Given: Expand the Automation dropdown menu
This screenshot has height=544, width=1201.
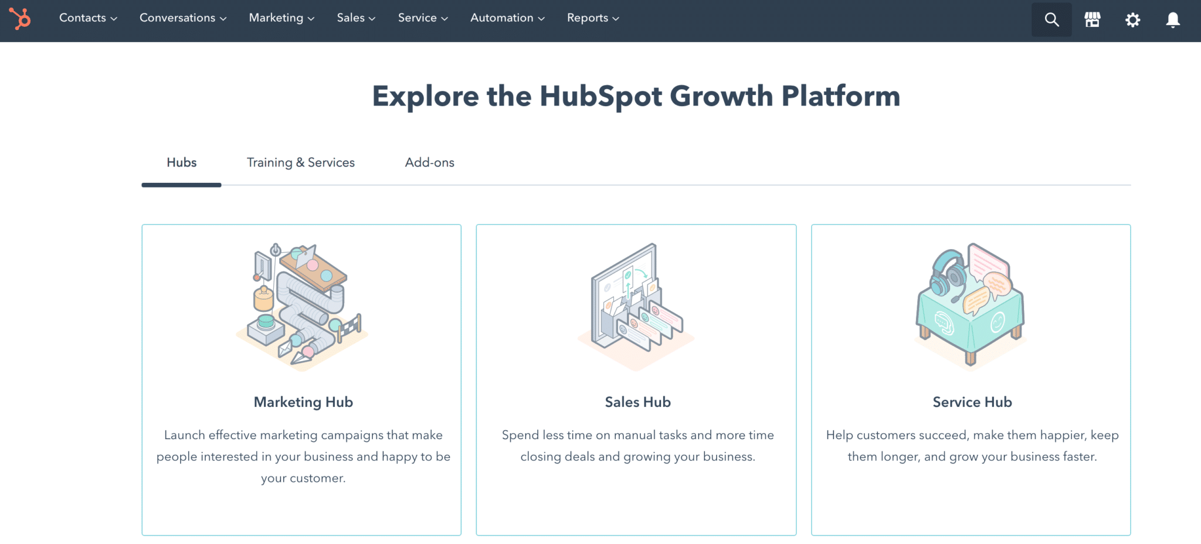Looking at the screenshot, I should coord(507,18).
